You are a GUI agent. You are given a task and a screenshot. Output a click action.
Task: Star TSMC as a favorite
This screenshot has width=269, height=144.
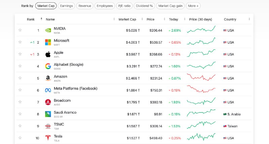coord(20,126)
